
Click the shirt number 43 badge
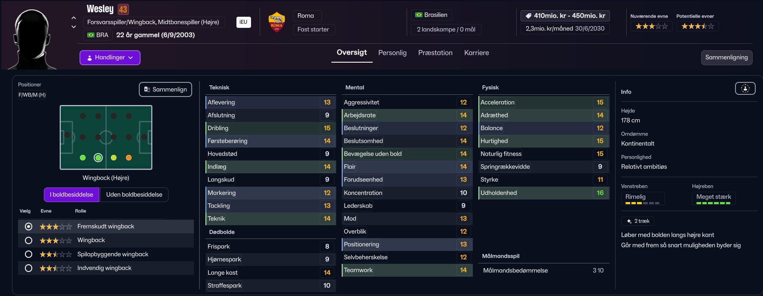[123, 9]
